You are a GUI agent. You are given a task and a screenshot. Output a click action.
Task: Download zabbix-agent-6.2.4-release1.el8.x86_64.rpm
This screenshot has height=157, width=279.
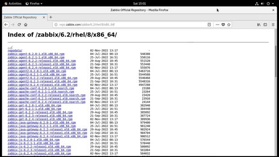pos(42,68)
